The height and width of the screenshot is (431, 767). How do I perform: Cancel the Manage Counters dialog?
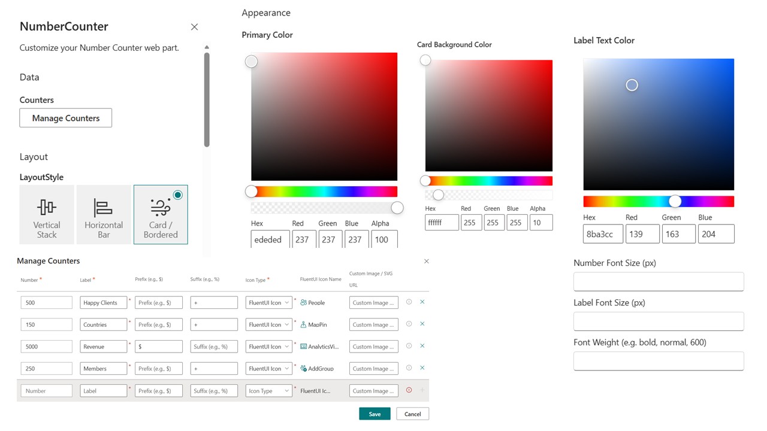412,414
